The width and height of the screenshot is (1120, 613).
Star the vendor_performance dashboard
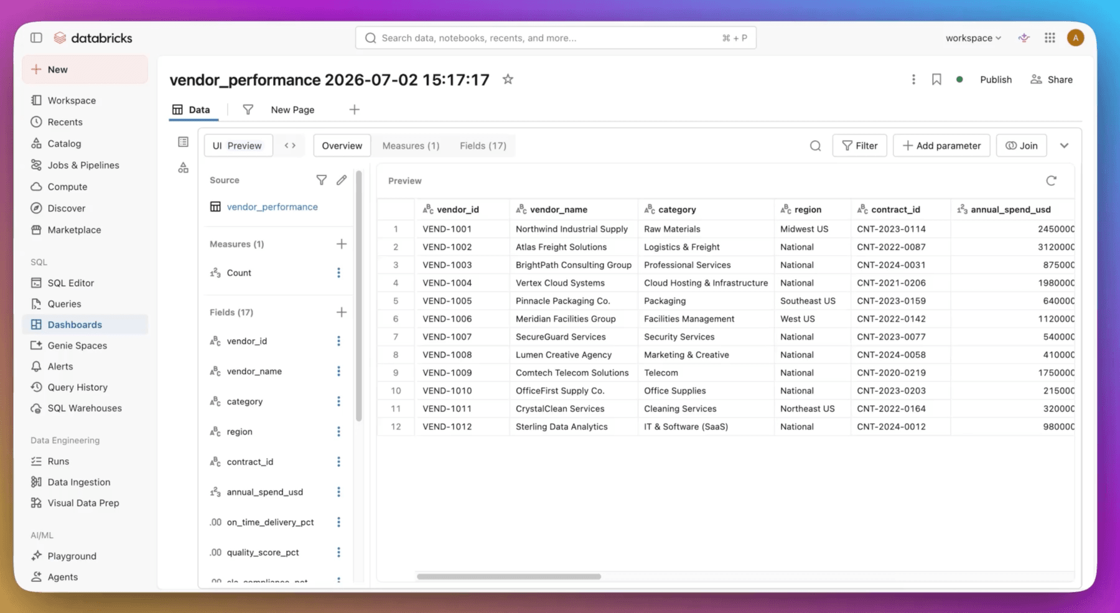point(508,79)
